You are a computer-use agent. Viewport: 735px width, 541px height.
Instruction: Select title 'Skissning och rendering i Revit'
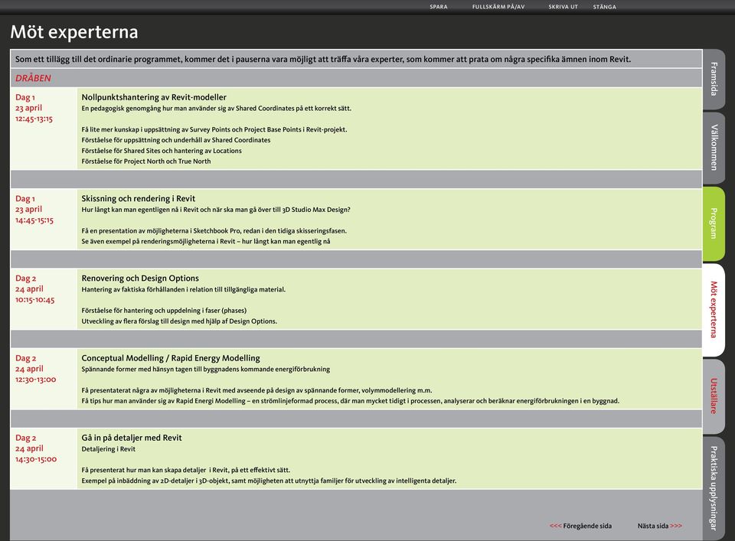[139, 199]
